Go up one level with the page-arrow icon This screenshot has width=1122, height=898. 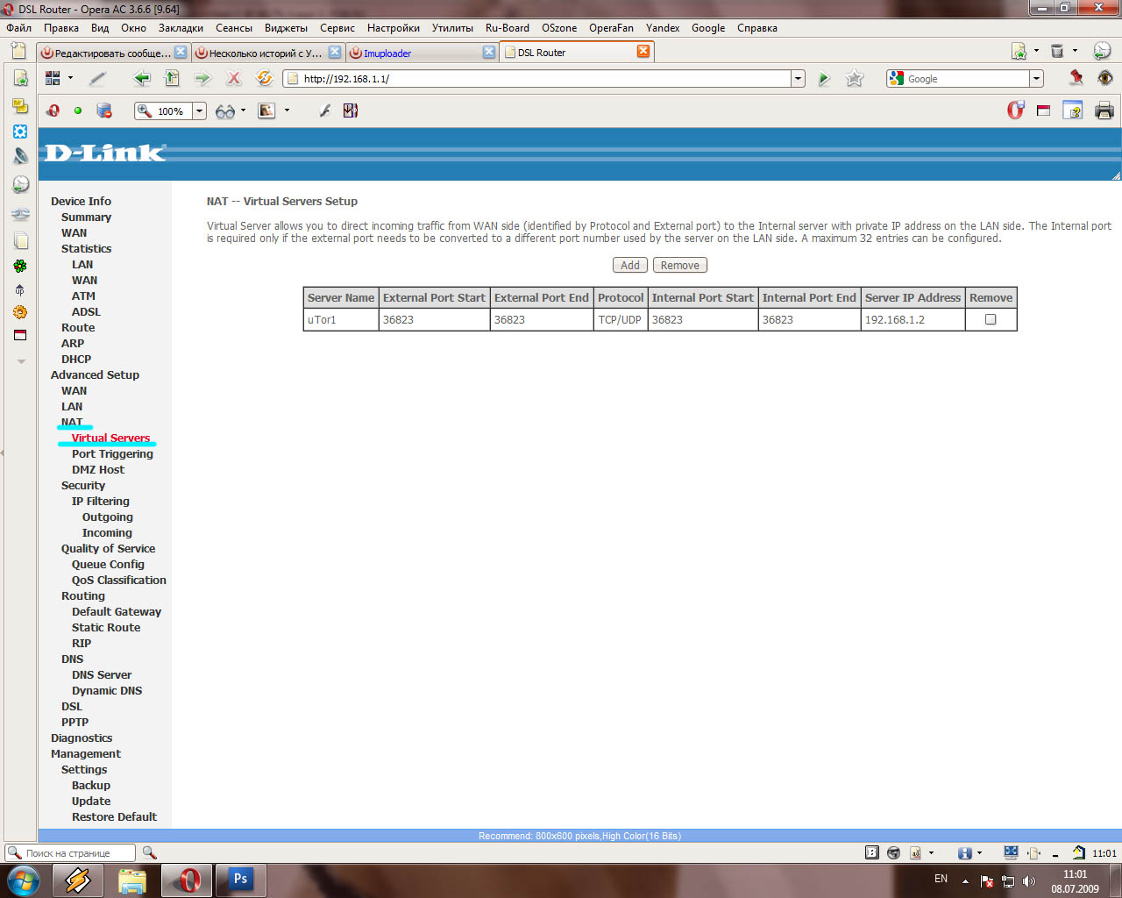(172, 79)
